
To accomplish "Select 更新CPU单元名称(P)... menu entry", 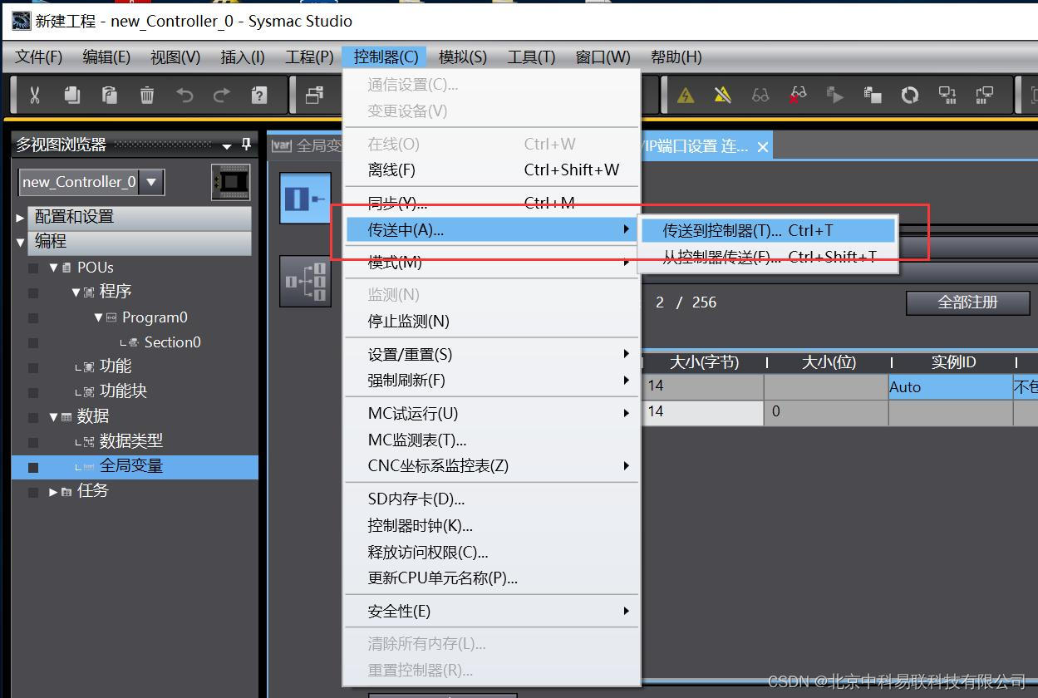I will point(492,578).
